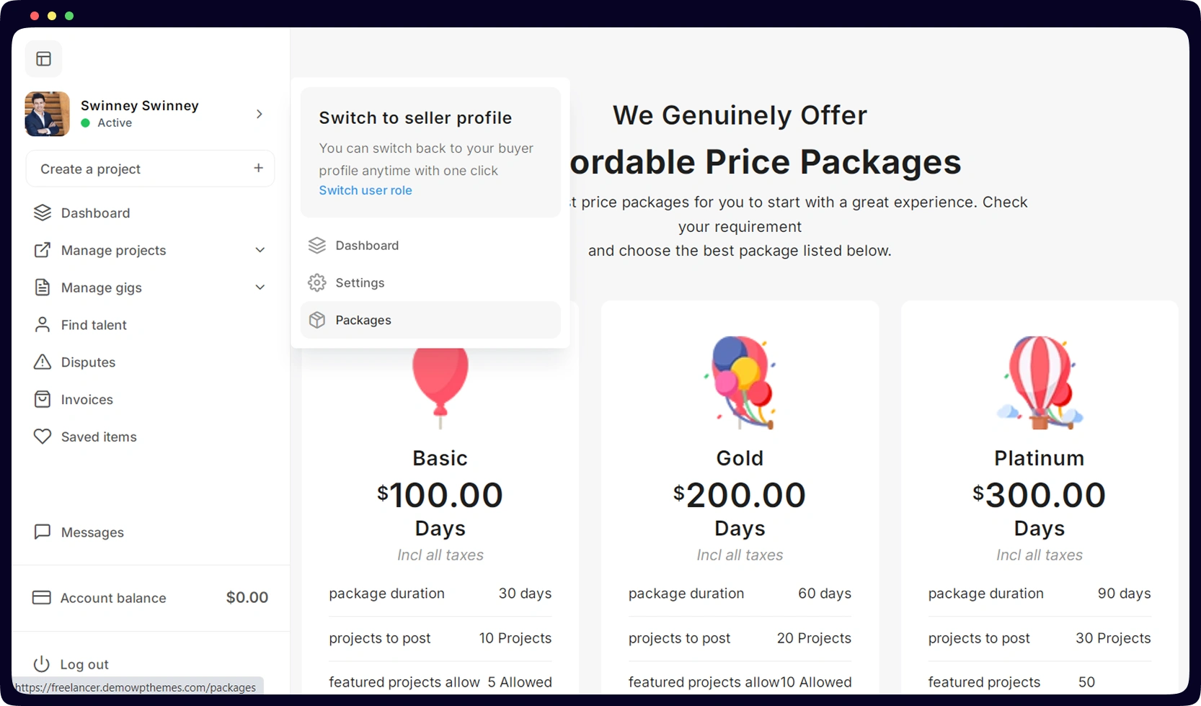Screen dimensions: 1201x706
Task: Open the Swinney Swinney profile chevron
Action: coord(260,114)
